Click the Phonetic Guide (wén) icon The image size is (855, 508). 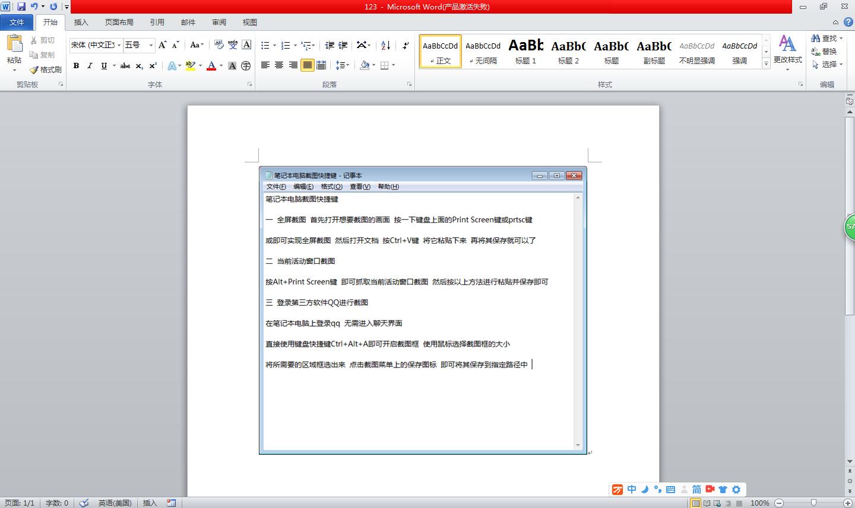click(x=233, y=45)
